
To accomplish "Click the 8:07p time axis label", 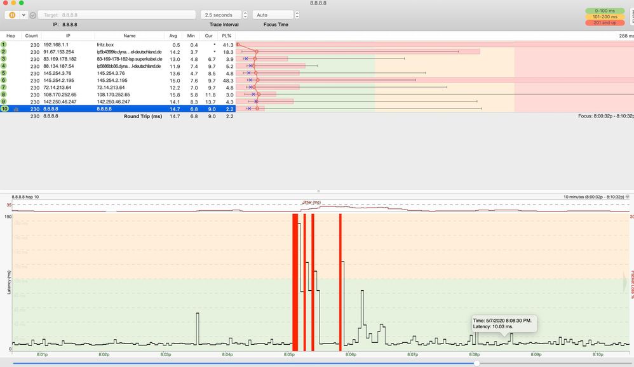I will coord(412,354).
